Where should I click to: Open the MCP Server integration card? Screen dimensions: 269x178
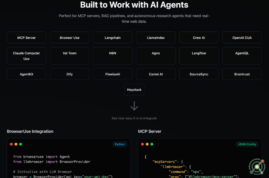point(27,38)
